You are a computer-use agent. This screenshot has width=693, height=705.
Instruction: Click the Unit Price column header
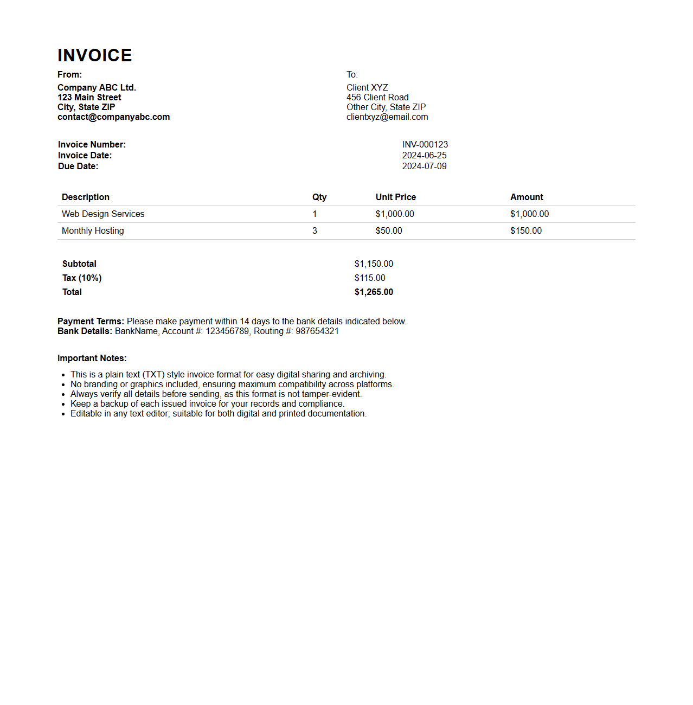pos(395,197)
